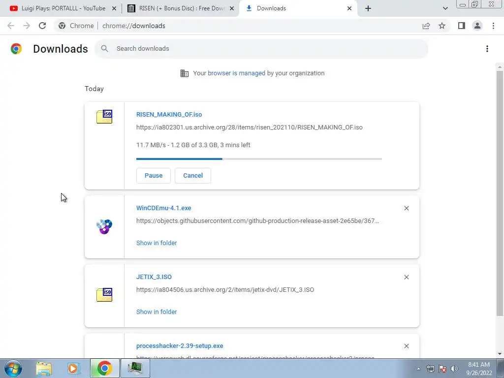Close the Downloads tab
504x378 pixels.
tap(349, 9)
